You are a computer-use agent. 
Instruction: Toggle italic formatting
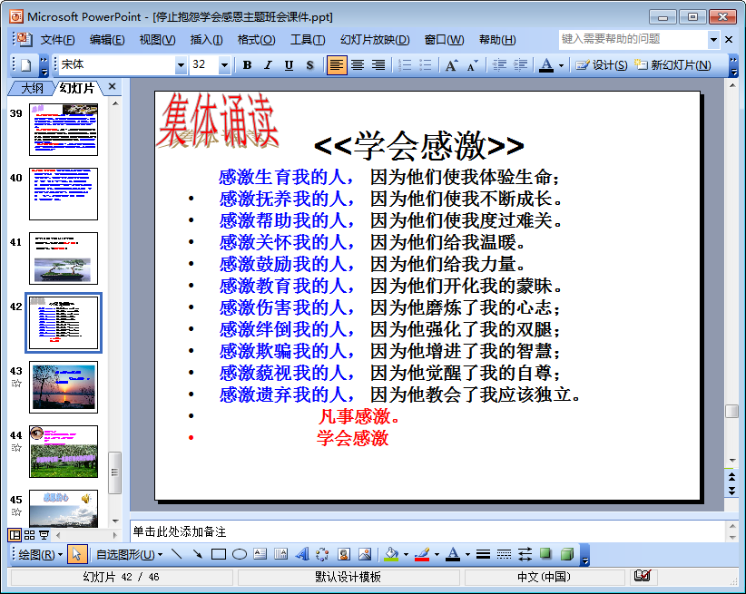point(268,65)
